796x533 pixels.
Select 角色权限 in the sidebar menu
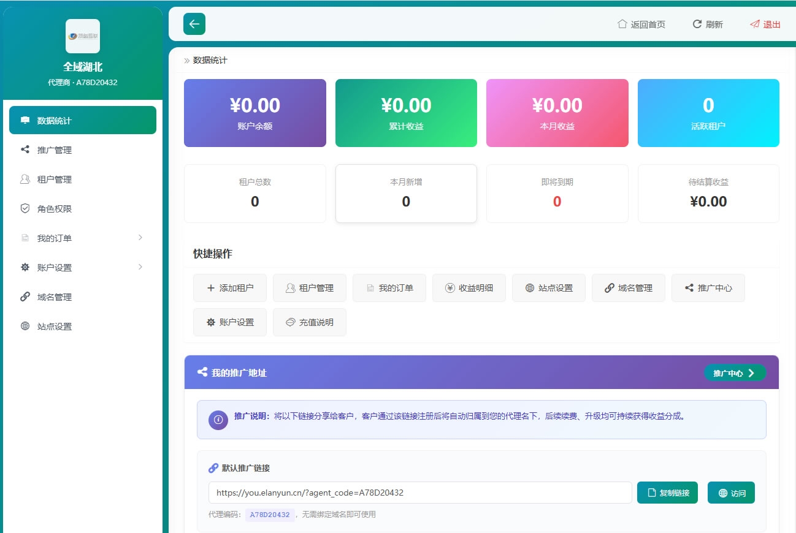point(83,208)
